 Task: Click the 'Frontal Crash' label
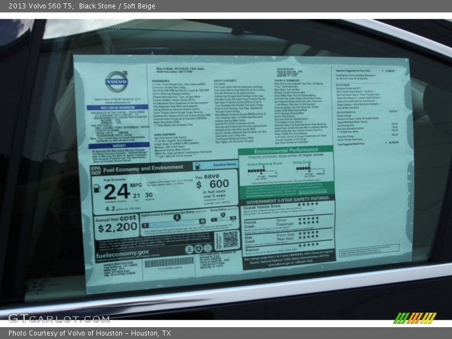250,224
